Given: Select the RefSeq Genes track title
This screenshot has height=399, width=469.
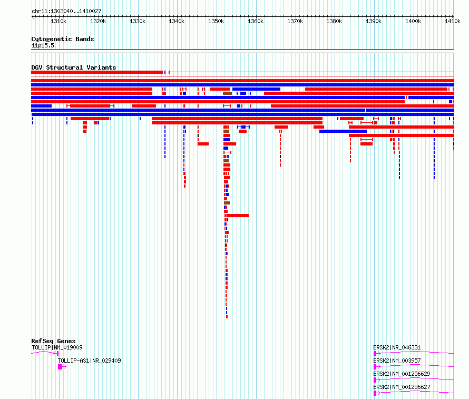Looking at the screenshot, I should click(x=53, y=341).
